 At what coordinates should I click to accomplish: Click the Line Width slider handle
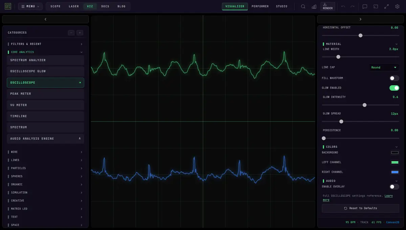tap(338, 57)
